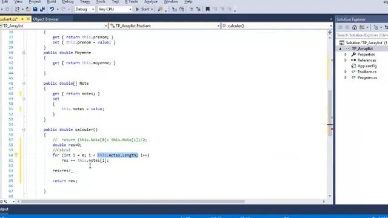Start debugging with the green Start button

tap(143, 9)
